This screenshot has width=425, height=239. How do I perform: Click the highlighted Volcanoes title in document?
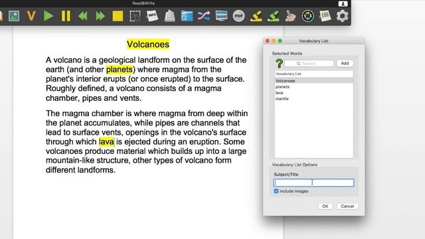coord(148,44)
